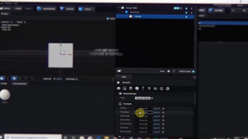Image resolution: width=248 pixels, height=139 pixels.
Task: Open the gear settings tab in material editor
Action: pyautogui.click(x=167, y=88)
